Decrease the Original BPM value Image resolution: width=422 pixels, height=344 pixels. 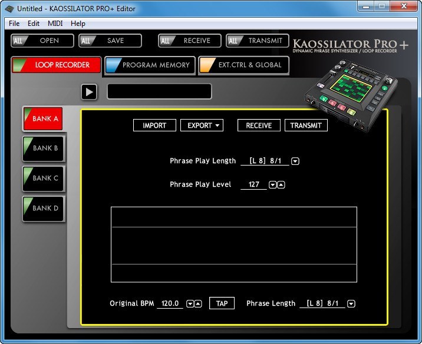pos(190,304)
